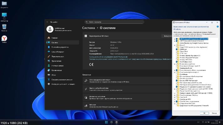The image size is (223, 125).
Task: Click OK in Компоненты Windows dialog
Action: (x=204, y=113)
